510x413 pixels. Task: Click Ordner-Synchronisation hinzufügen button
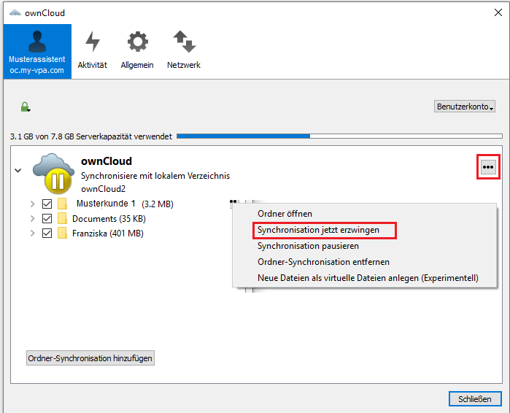pyautogui.click(x=90, y=358)
